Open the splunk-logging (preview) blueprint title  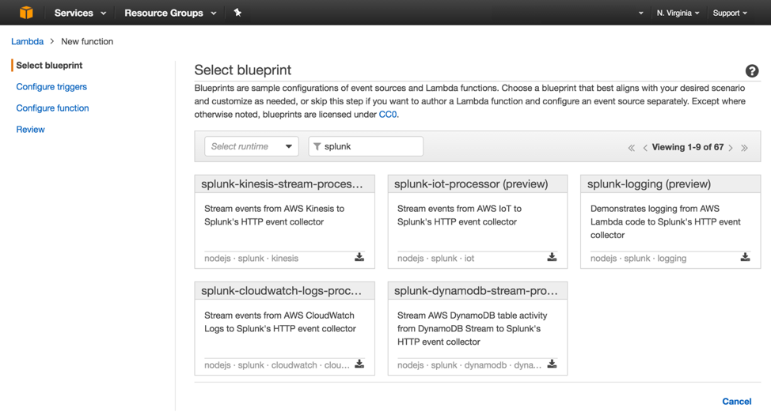click(x=649, y=184)
